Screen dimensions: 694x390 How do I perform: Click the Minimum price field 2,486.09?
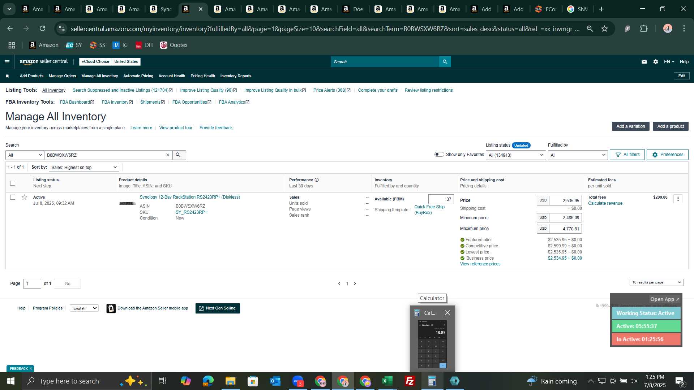[x=565, y=218]
